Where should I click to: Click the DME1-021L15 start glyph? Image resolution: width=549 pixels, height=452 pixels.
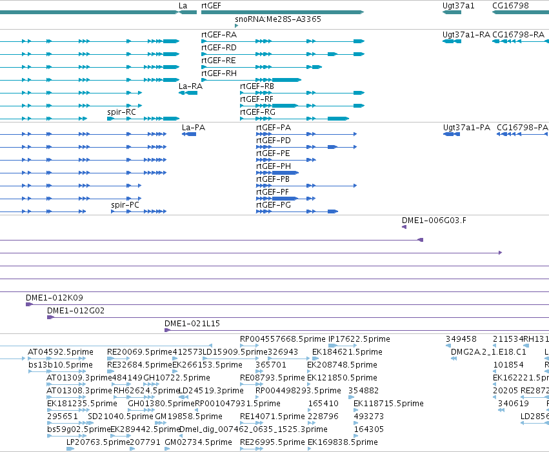[167, 330]
